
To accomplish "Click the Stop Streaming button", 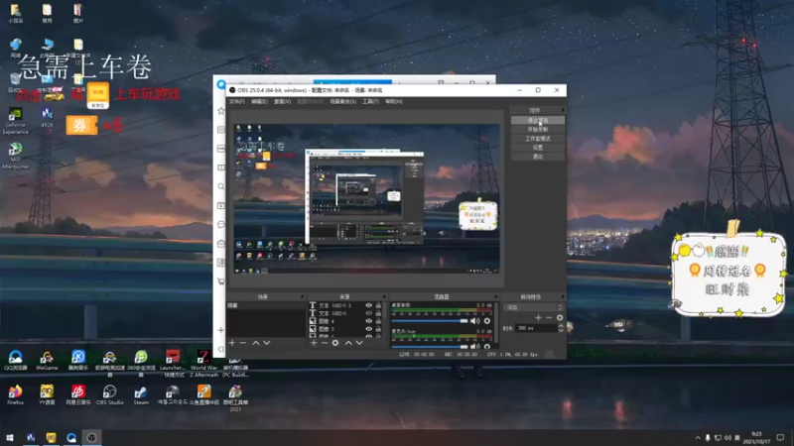I will point(537,120).
